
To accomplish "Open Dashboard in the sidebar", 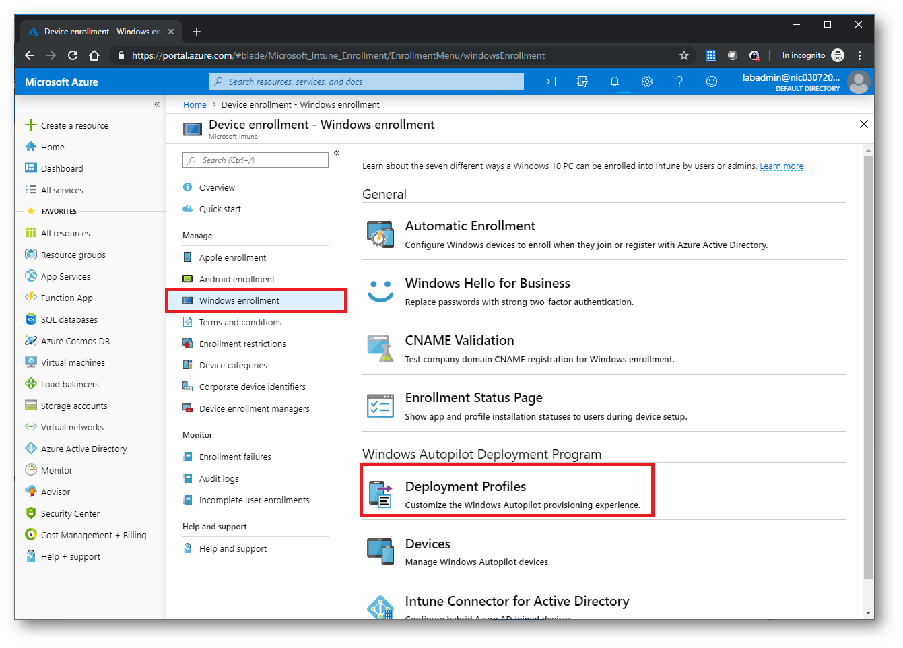I will 54,168.
